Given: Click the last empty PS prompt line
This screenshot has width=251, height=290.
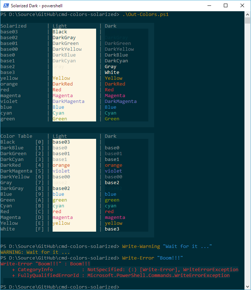Looking at the screenshot, I should point(60,287).
